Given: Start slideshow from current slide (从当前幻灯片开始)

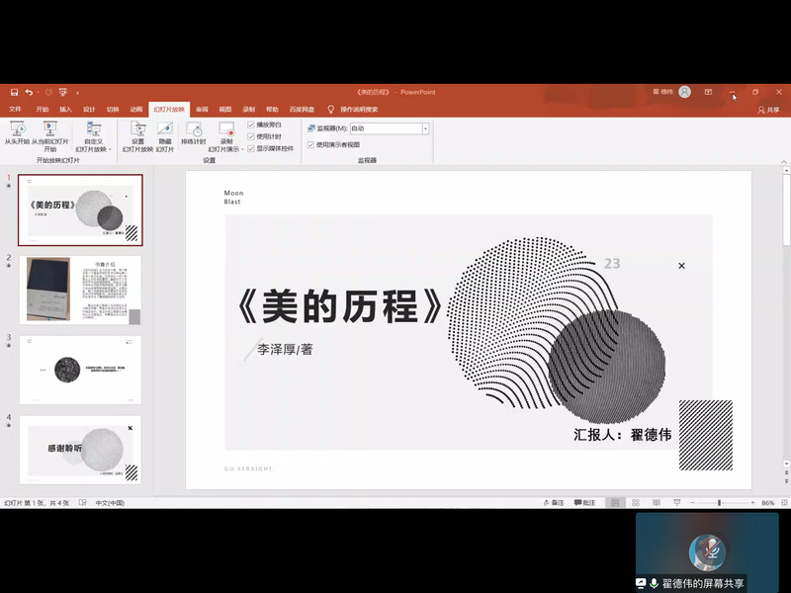Looking at the screenshot, I should tap(49, 130).
